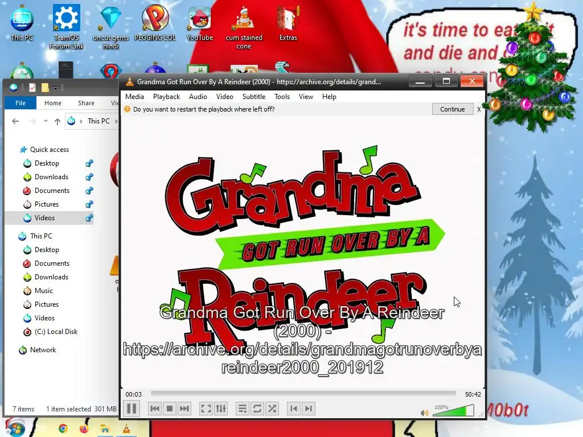
Task: Open Videos under This PC
Action: [x=44, y=318]
